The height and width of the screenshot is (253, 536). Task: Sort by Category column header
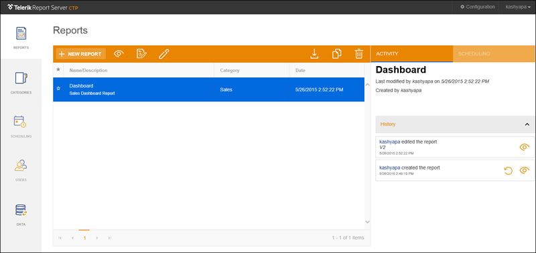tap(230, 71)
